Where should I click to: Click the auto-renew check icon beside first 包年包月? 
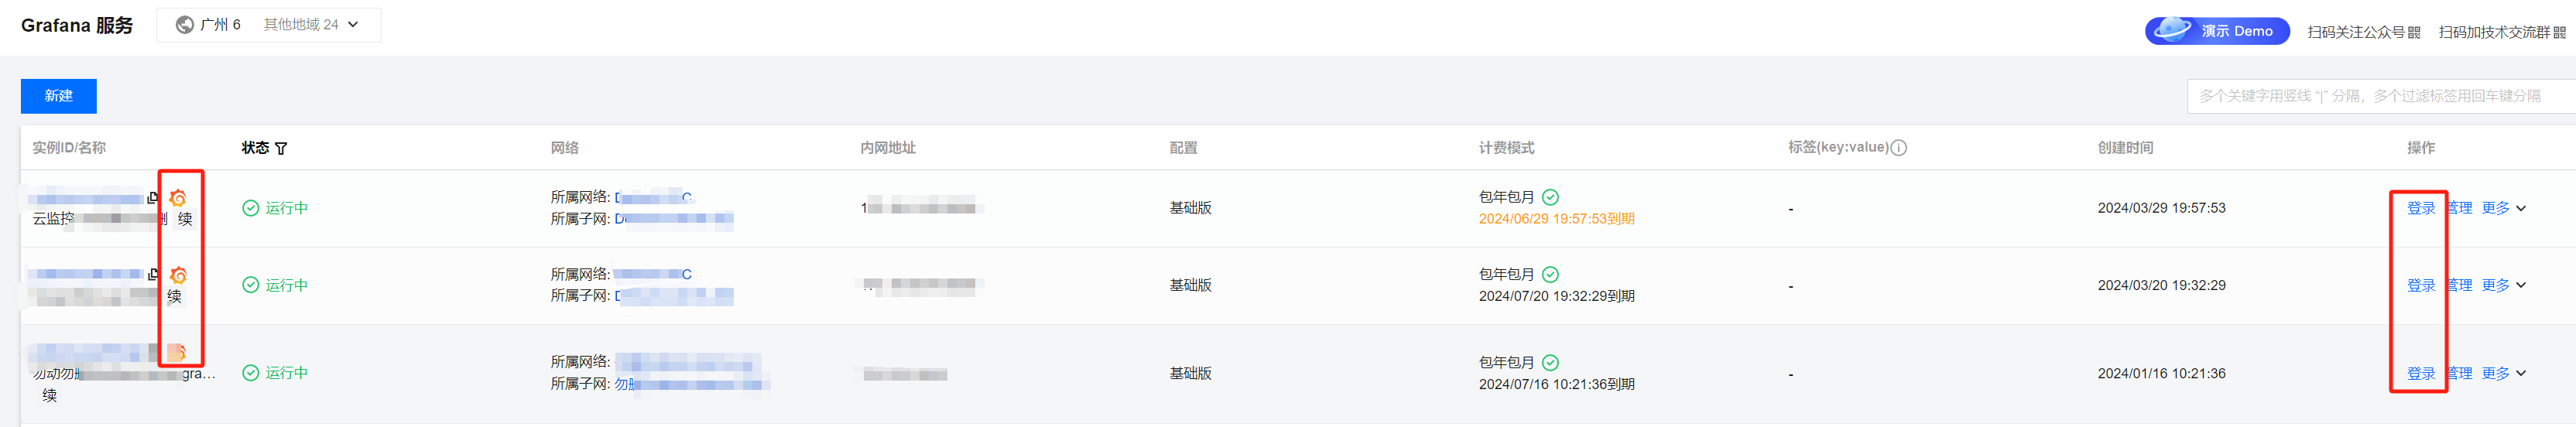tap(1550, 197)
